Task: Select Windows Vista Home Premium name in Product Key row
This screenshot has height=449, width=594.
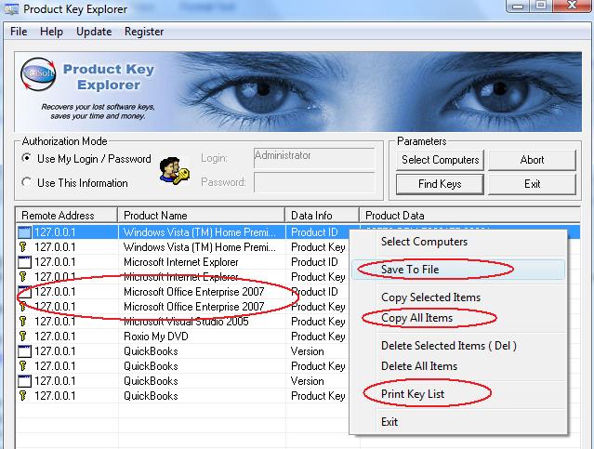Action: [200, 247]
